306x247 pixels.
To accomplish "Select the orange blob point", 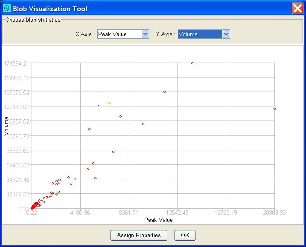I will [109, 103].
